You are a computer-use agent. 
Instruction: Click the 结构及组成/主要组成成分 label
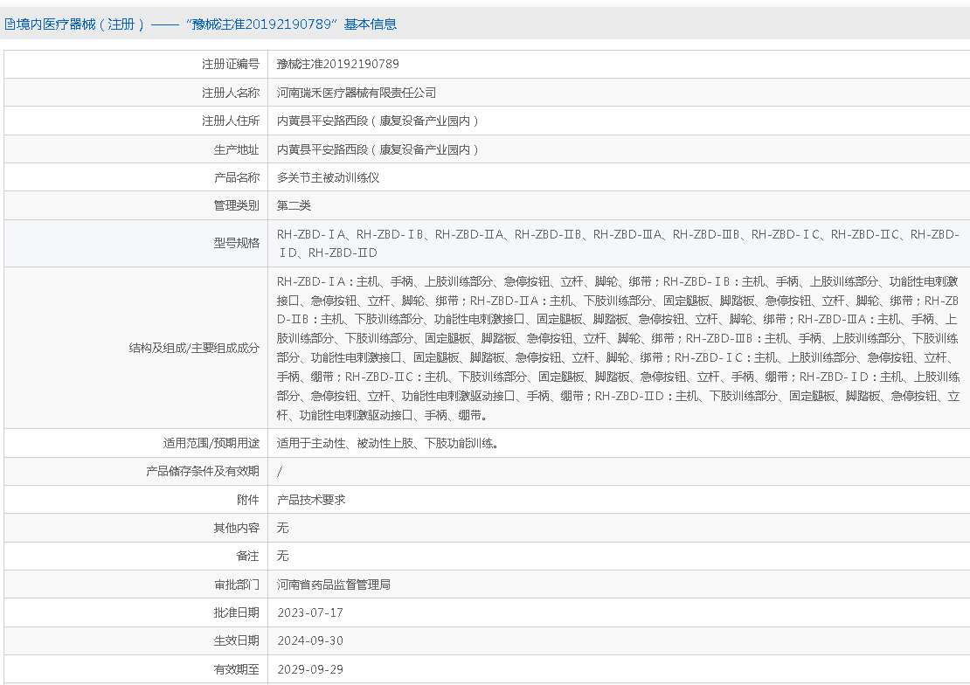point(194,347)
